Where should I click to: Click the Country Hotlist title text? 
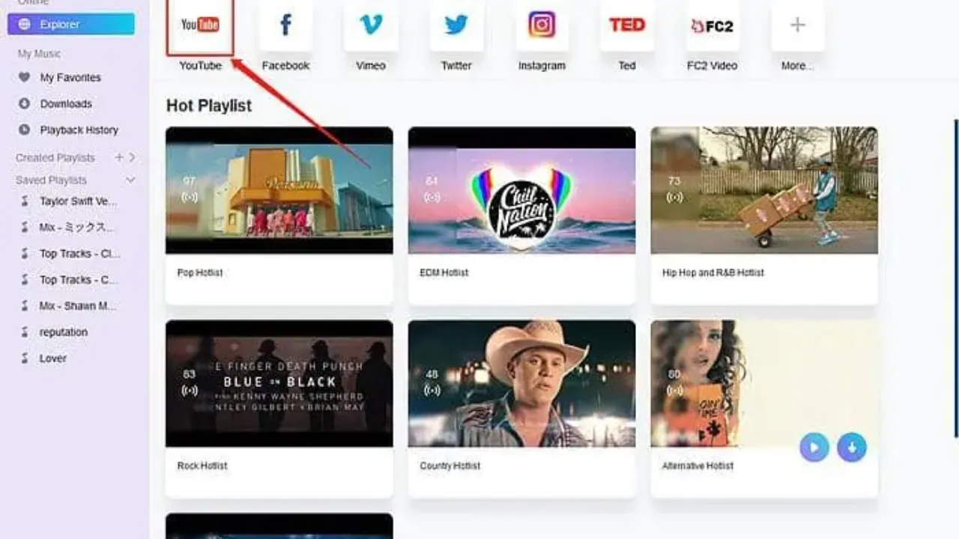point(450,466)
